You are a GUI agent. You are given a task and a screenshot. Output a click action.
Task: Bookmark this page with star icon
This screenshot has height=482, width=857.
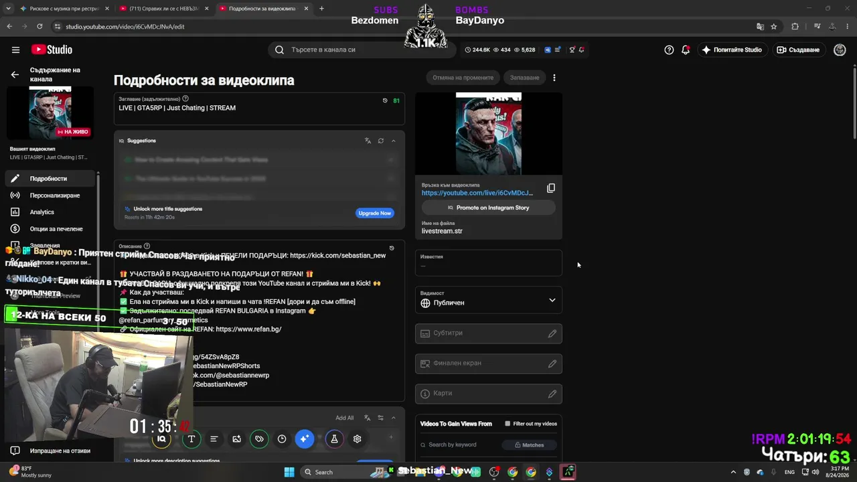coord(774,27)
